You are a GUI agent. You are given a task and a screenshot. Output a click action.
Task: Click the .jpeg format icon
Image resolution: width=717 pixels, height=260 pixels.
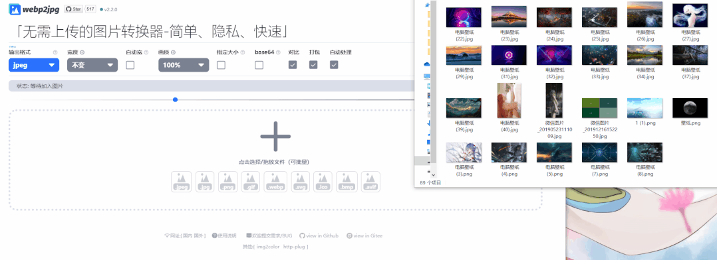coord(181,182)
